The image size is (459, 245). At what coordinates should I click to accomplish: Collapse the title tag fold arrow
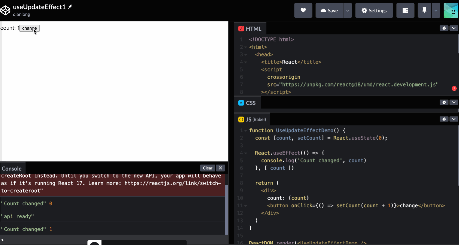coord(246,62)
